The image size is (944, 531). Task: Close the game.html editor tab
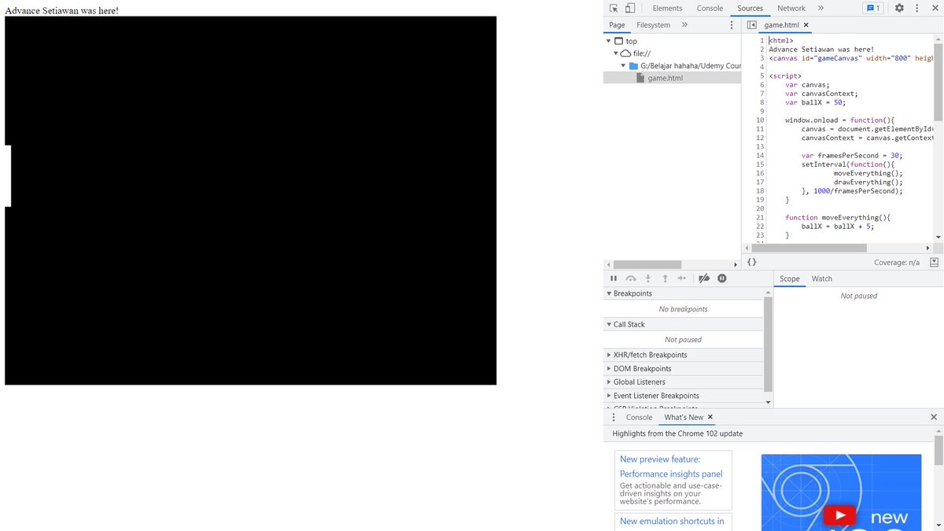pyautogui.click(x=806, y=25)
